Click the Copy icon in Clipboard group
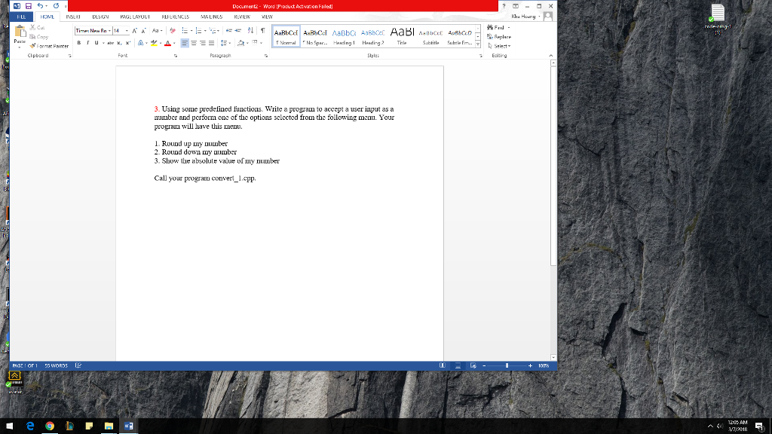The width and height of the screenshot is (772, 434). tap(32, 36)
